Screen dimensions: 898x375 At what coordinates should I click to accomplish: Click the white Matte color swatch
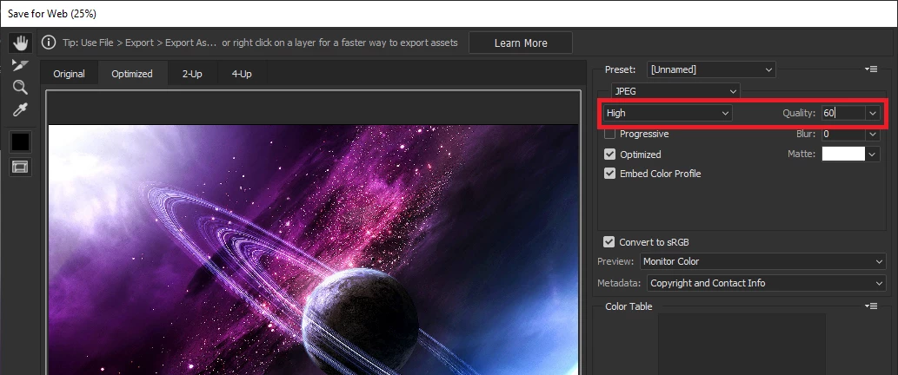pyautogui.click(x=843, y=154)
